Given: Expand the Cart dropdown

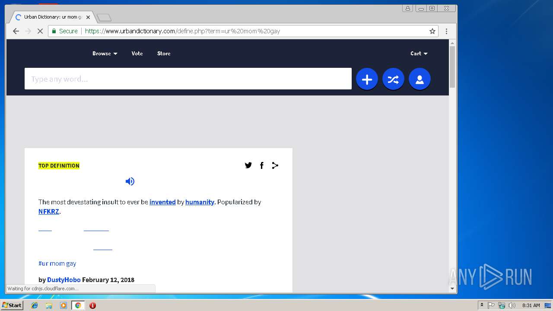Looking at the screenshot, I should click(419, 54).
